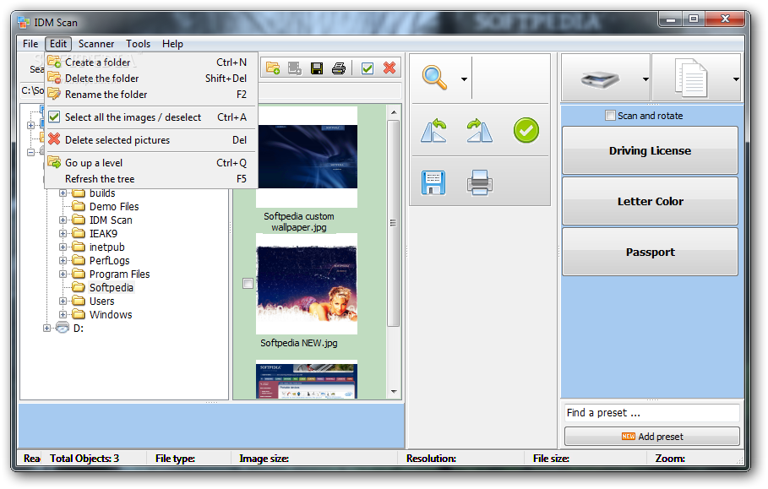Expand the Users folder node

click(x=63, y=301)
